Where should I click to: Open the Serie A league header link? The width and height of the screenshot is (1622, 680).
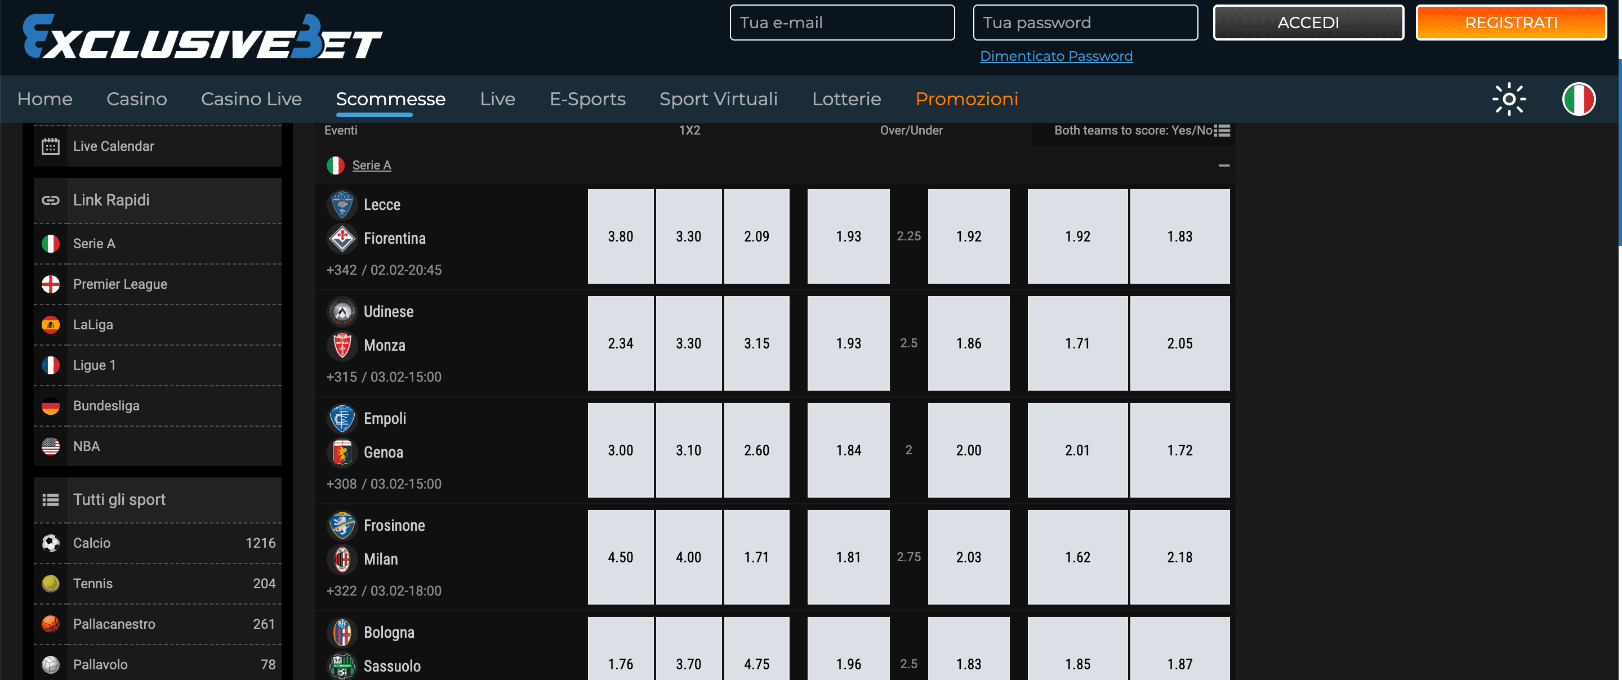coord(372,165)
